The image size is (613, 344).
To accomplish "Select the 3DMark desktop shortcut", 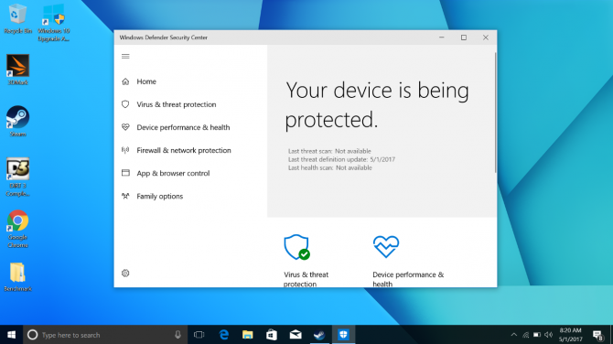I will [x=17, y=70].
